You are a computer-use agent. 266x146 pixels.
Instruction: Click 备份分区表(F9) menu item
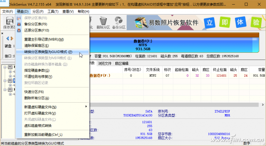coord(52,24)
